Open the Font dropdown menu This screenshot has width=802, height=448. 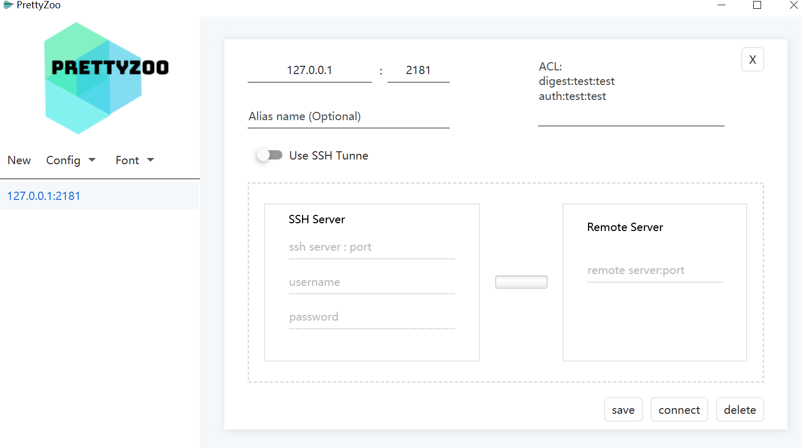[x=135, y=160]
